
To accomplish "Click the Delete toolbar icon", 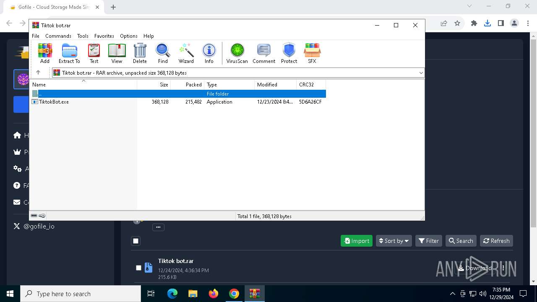I will (140, 53).
